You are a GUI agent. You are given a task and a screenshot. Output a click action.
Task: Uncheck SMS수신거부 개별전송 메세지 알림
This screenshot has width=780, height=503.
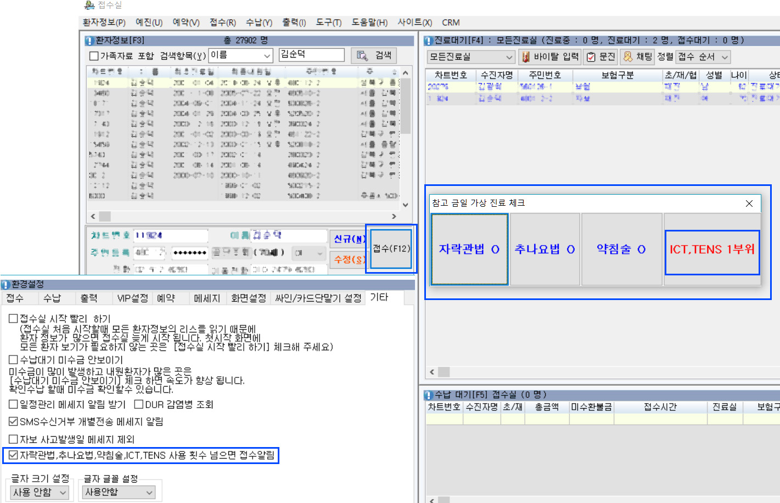tap(14, 422)
